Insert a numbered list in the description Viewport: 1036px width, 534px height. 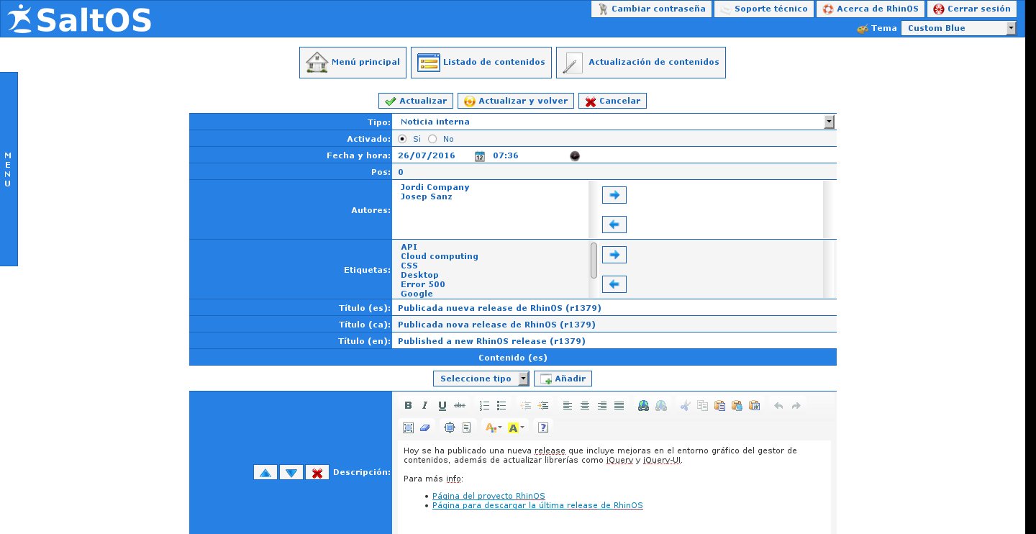pos(484,406)
